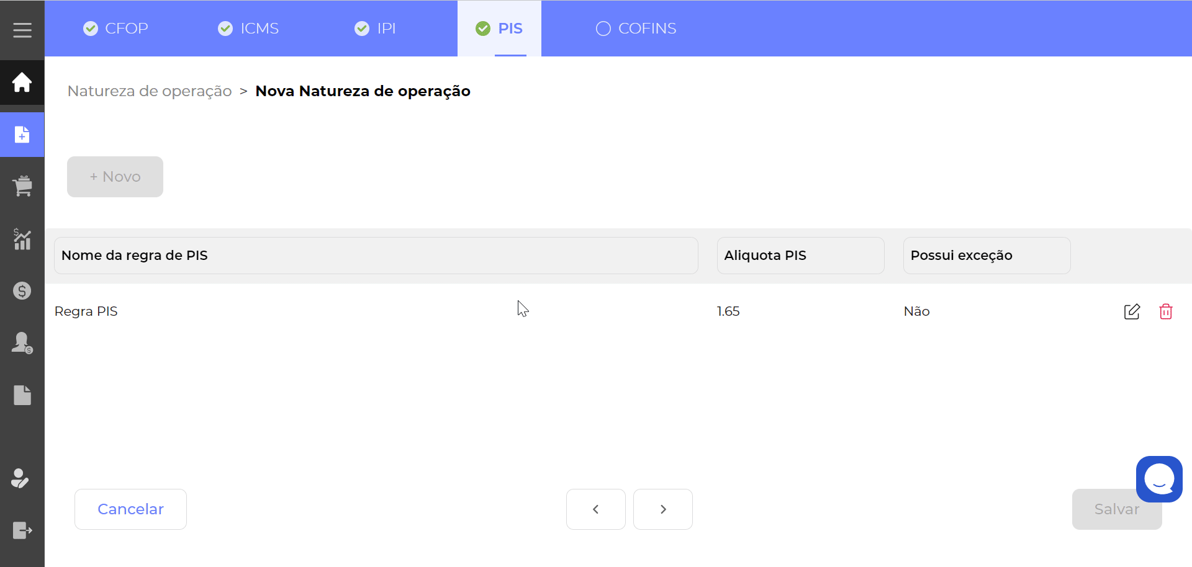Open the dollar coin sidebar icon

(22, 291)
